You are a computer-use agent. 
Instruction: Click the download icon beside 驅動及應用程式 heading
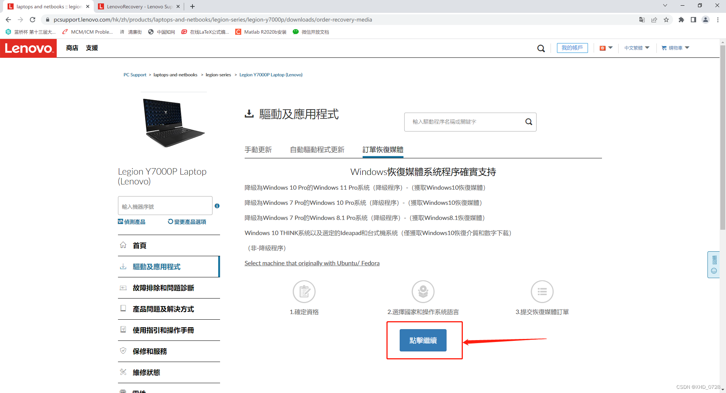coord(249,114)
